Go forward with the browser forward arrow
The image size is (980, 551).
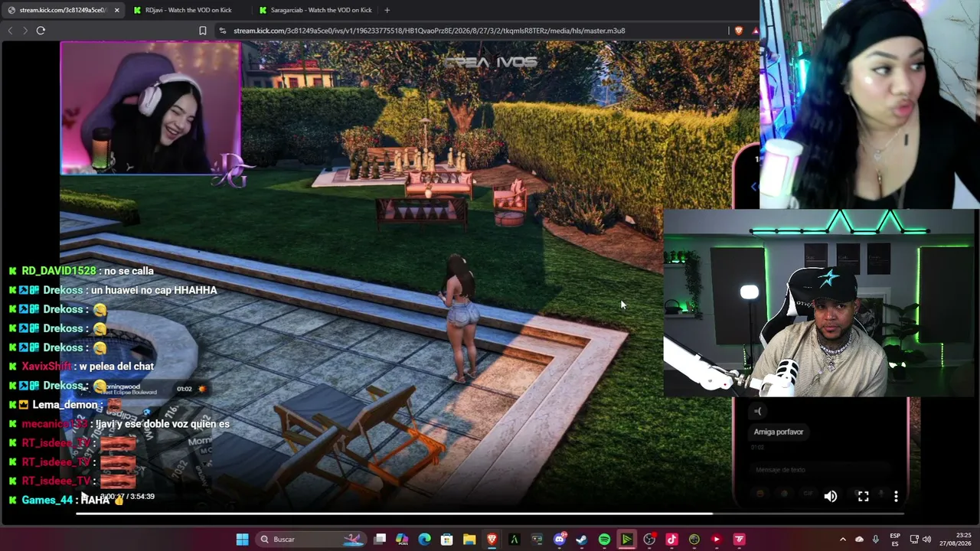click(x=25, y=31)
